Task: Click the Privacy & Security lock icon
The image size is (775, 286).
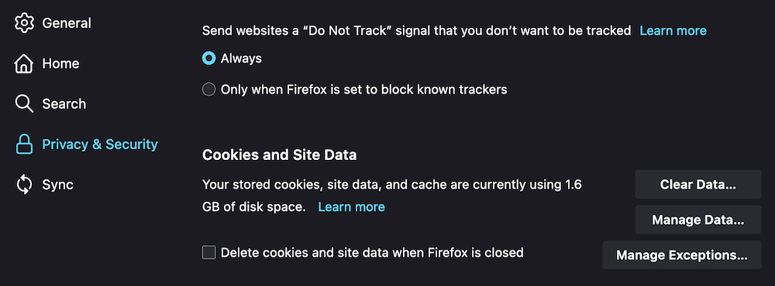Action: pos(24,145)
